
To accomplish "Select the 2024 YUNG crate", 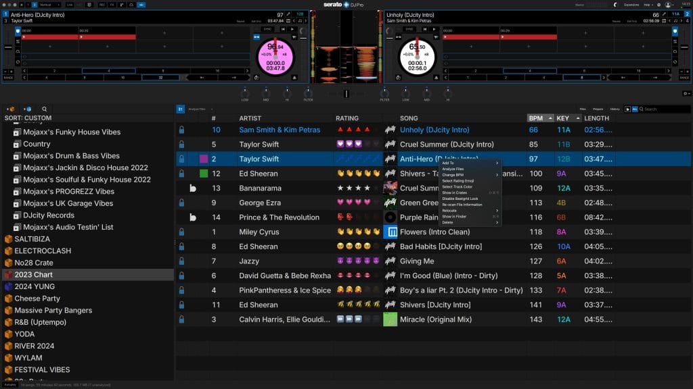I will pos(35,286).
